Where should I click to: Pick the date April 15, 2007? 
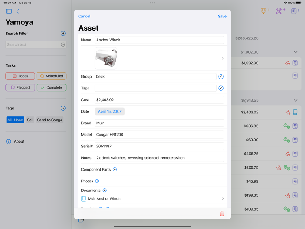click(x=109, y=111)
